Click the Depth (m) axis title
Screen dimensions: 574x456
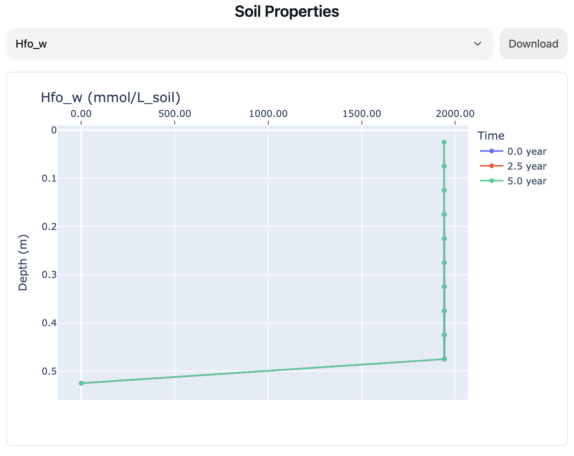[23, 263]
